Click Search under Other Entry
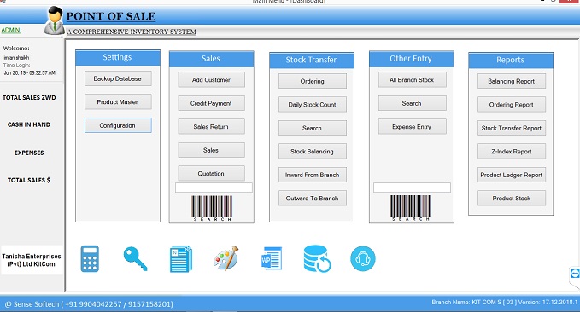 tap(412, 103)
